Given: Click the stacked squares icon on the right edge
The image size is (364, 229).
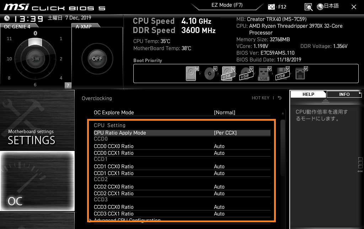Looking at the screenshot, I should click(x=360, y=163).
